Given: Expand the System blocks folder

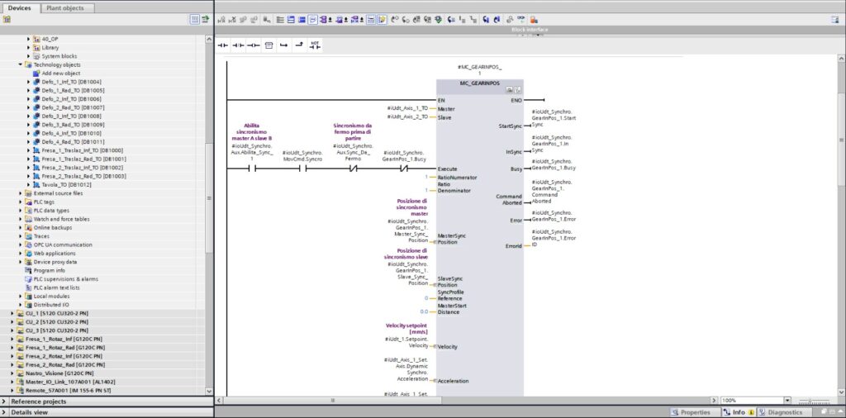Looking at the screenshot, I should [29, 56].
